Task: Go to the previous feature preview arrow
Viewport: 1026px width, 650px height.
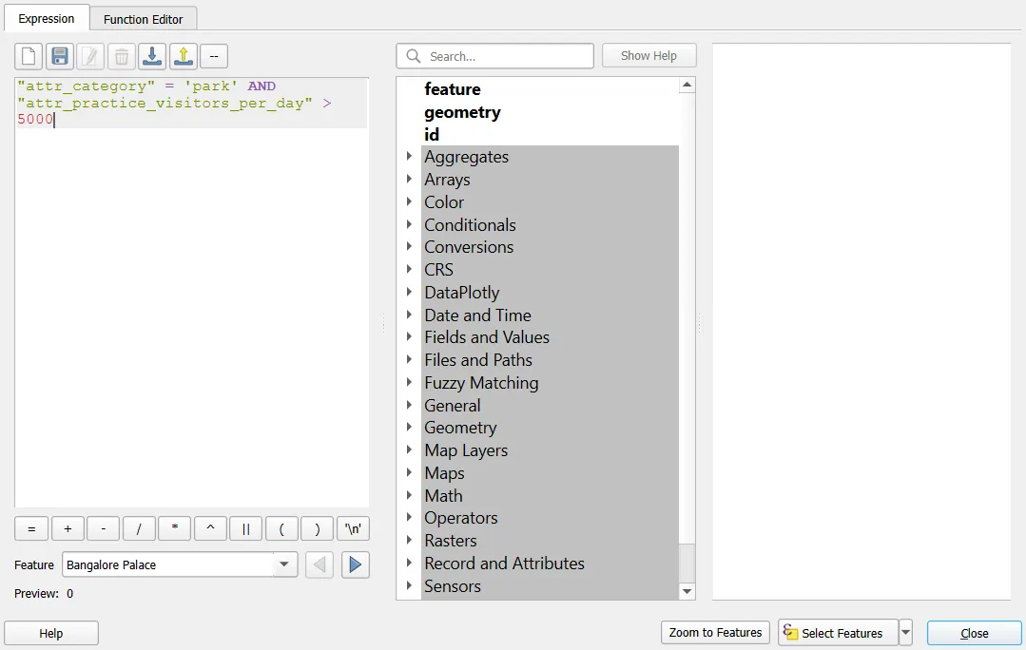Action: 319,565
